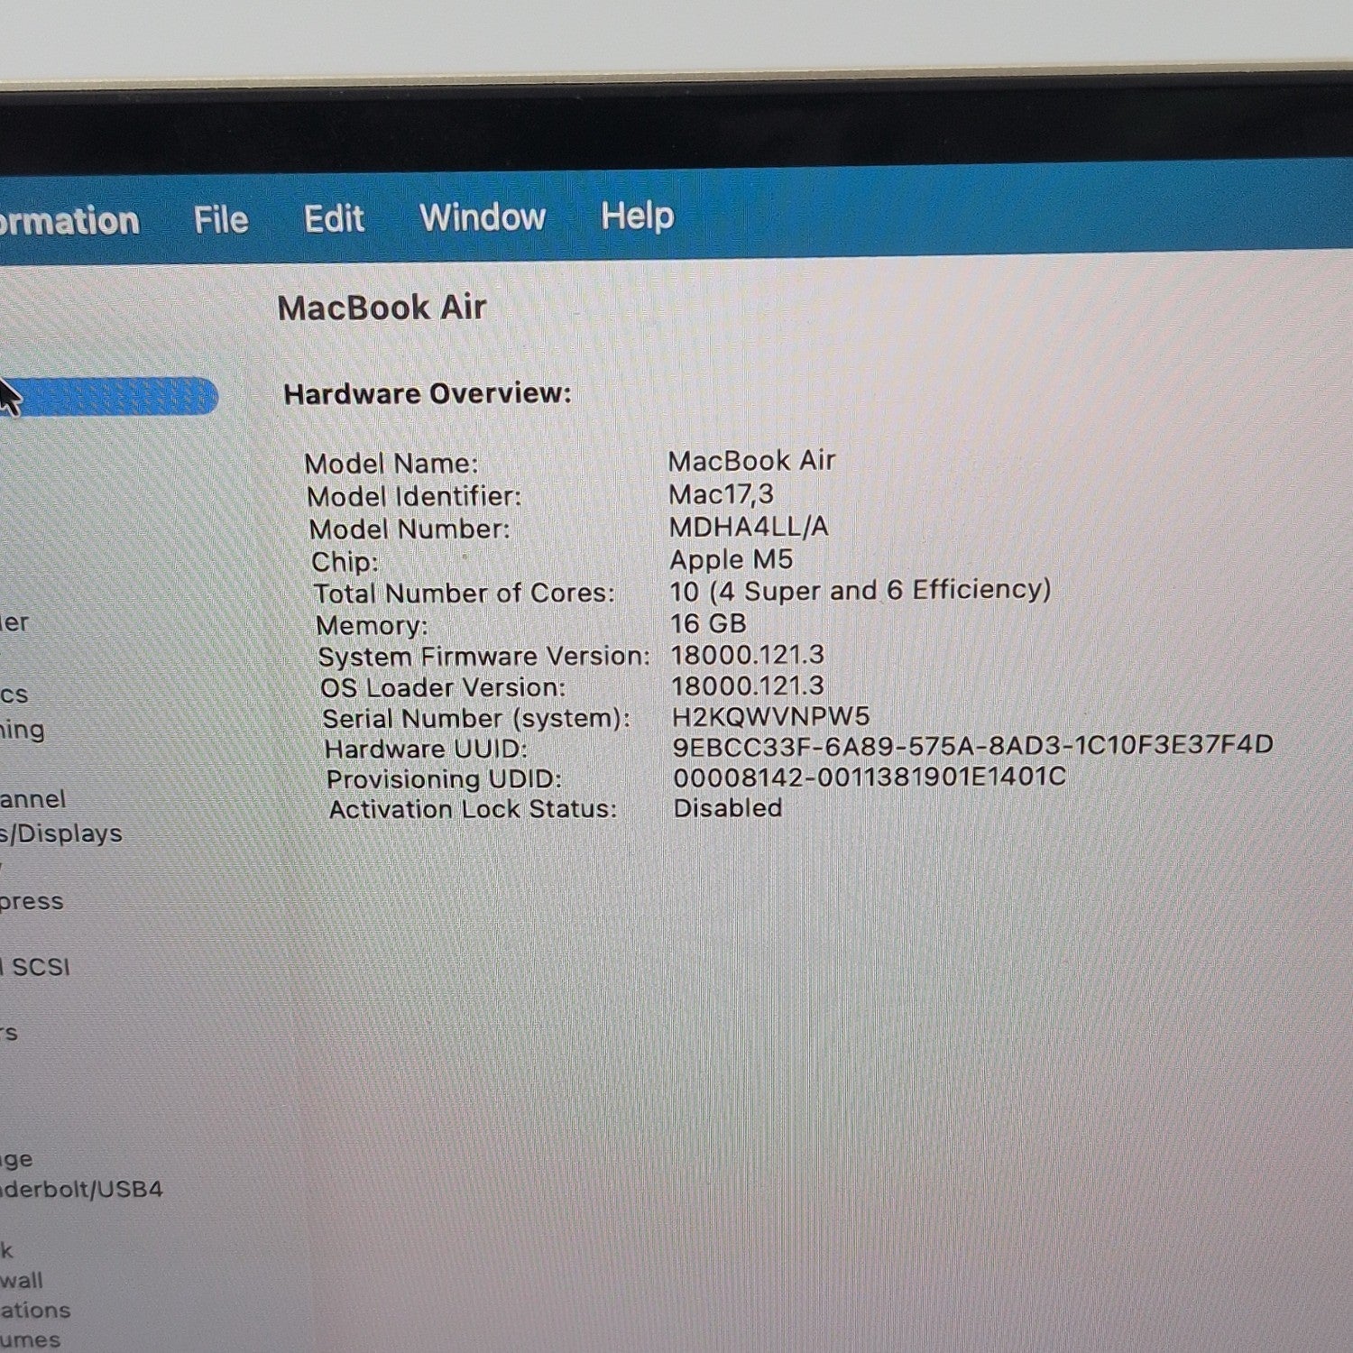Open the System Information application menu

(x=69, y=221)
